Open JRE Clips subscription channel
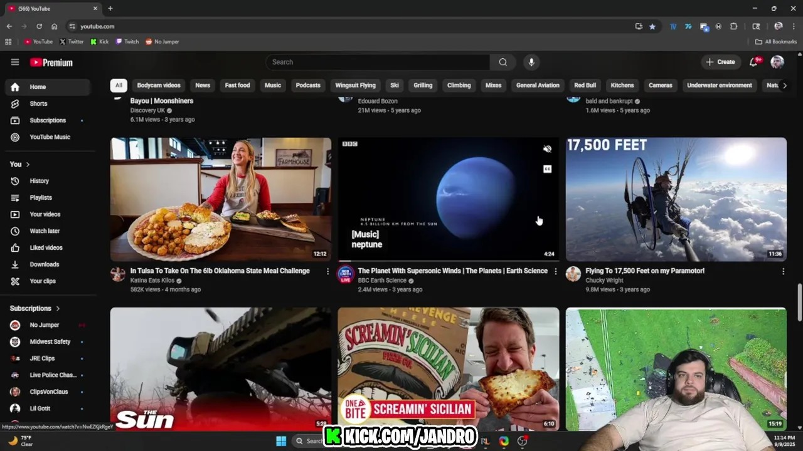 [48, 358]
